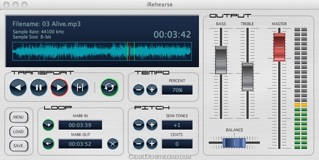Skip to end with transport button
This screenshot has width=319, height=160.
click(x=80, y=87)
